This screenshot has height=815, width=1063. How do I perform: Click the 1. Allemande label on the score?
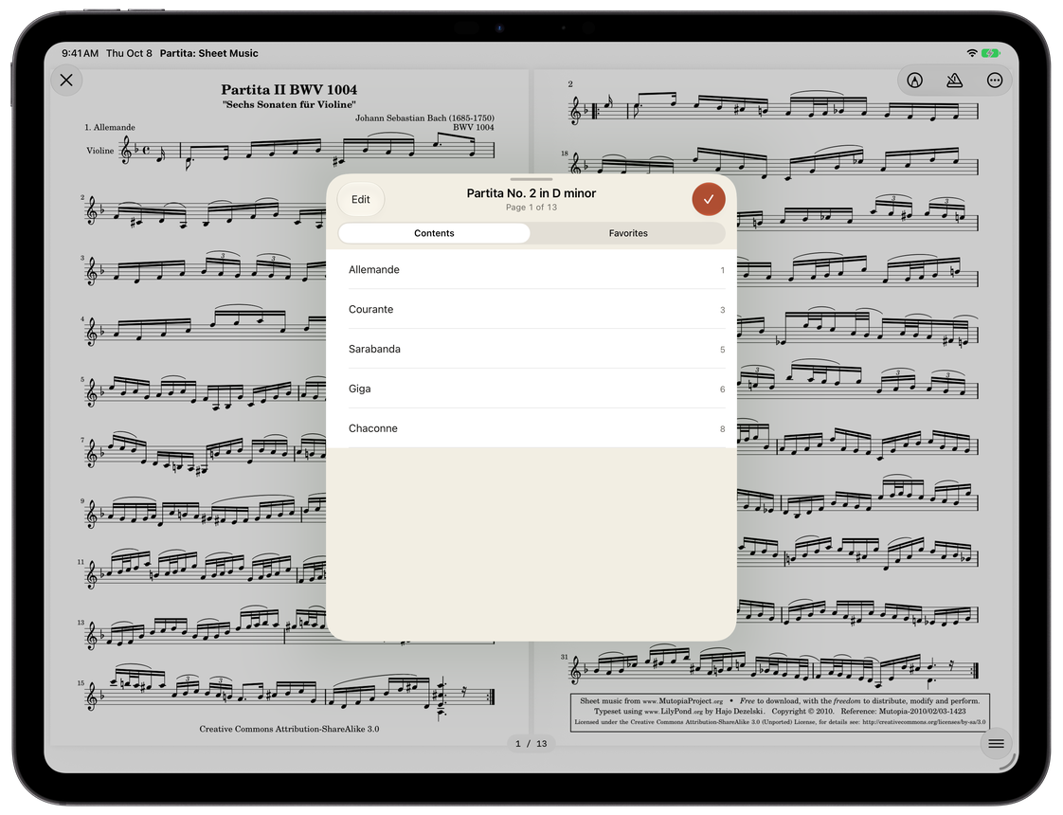[109, 128]
